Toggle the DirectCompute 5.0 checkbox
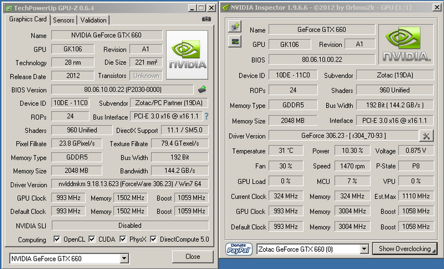This screenshot has height=269, width=444. (x=153, y=239)
